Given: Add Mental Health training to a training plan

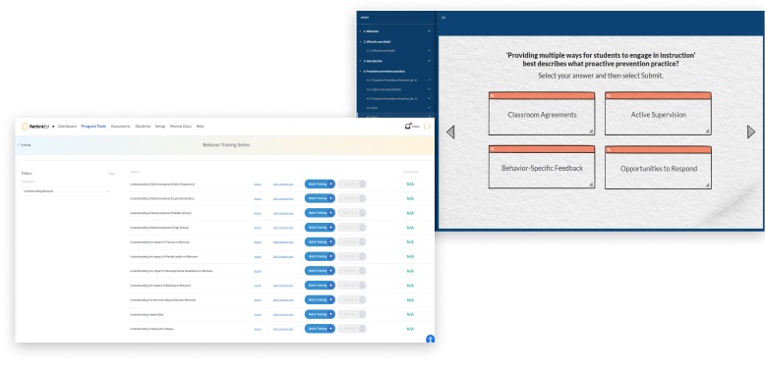Looking at the screenshot, I should pos(283,256).
